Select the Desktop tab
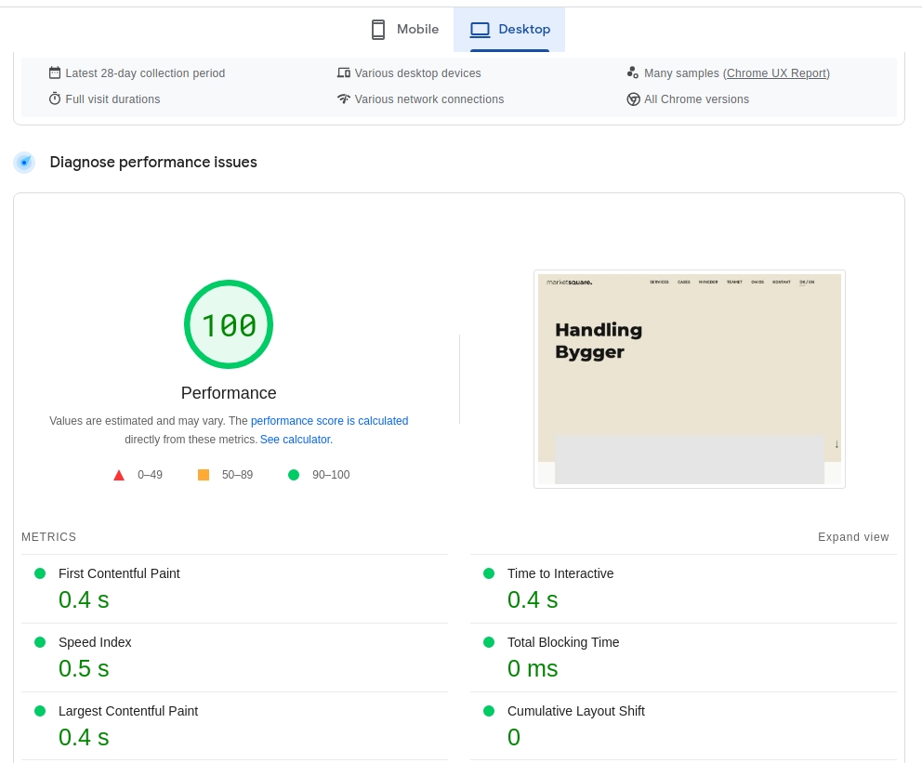 click(x=509, y=30)
